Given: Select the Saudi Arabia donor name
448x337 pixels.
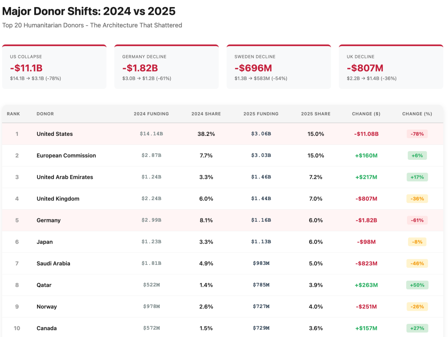Looking at the screenshot, I should [x=54, y=263].
